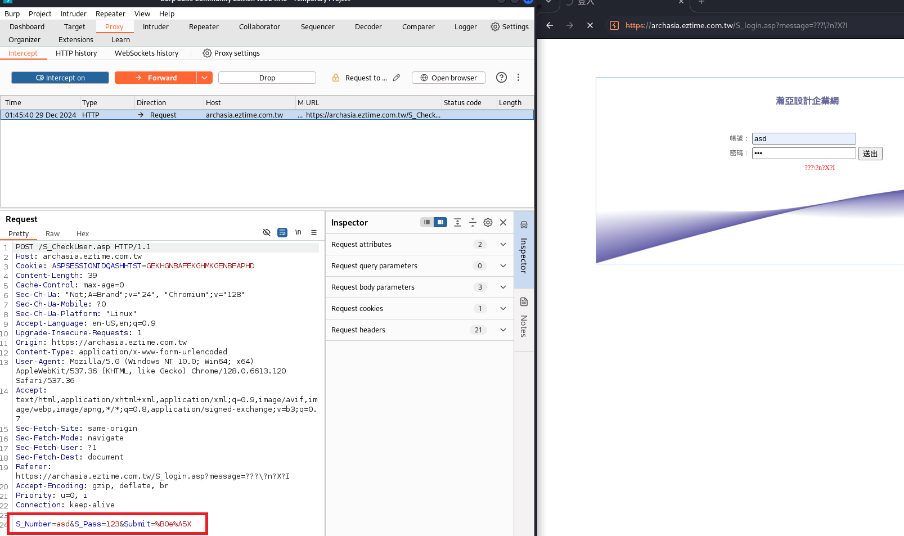Switch to the Sequencer tab
Screen dimensions: 904x536
pyautogui.click(x=318, y=26)
